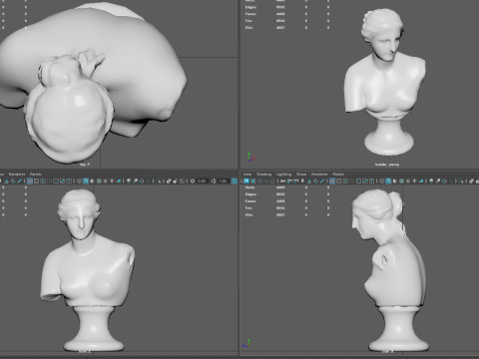Click Multisample Anti-aliasing icon in side panel
The width and height of the screenshot is (479, 359).
(444, 180)
